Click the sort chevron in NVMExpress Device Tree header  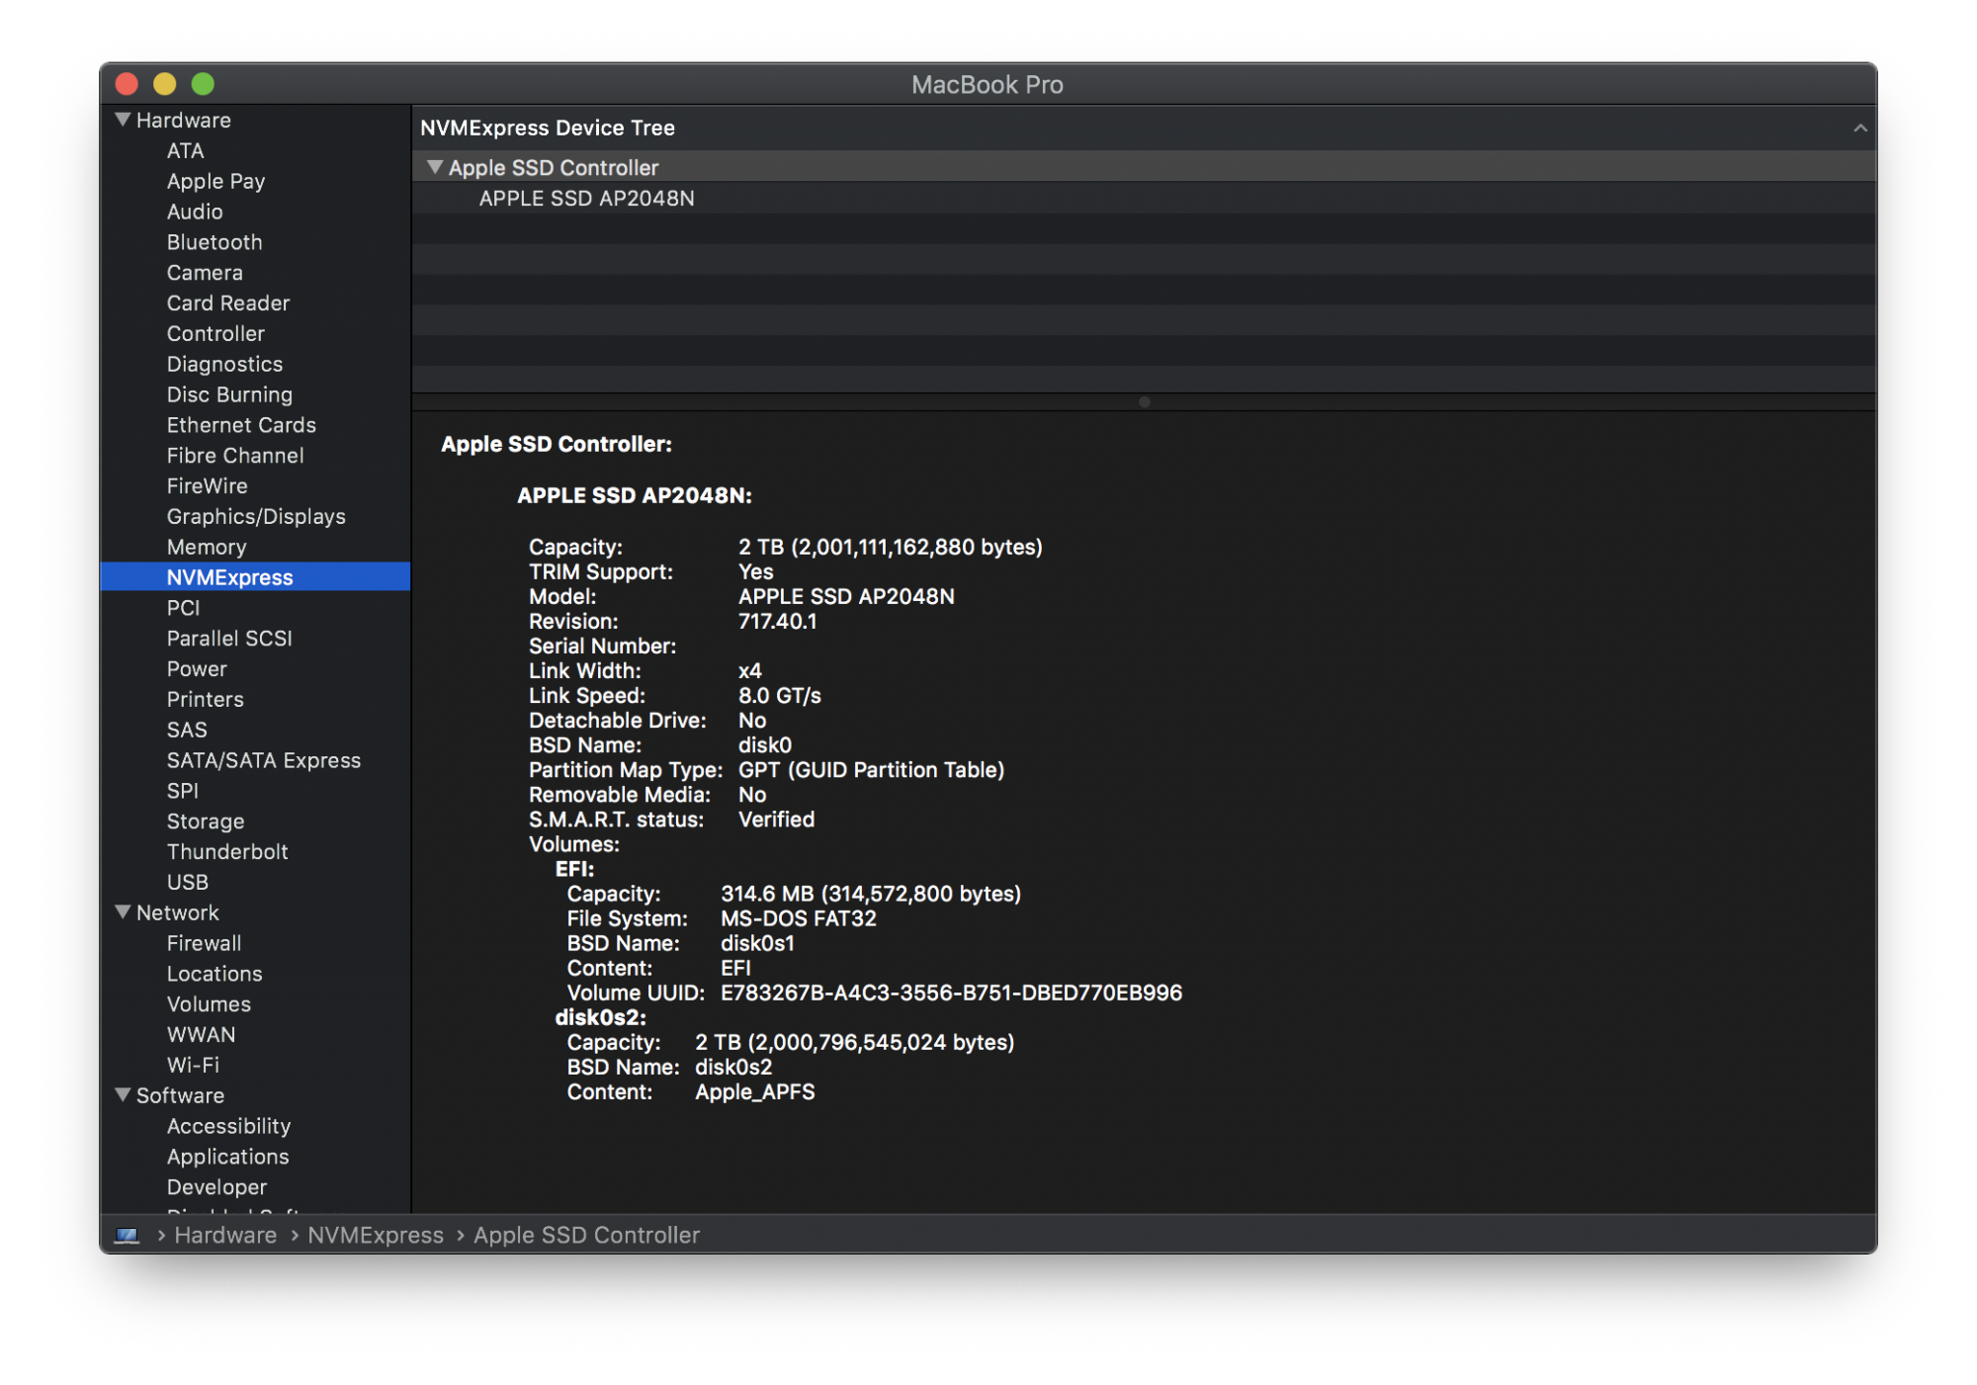pyautogui.click(x=1858, y=129)
